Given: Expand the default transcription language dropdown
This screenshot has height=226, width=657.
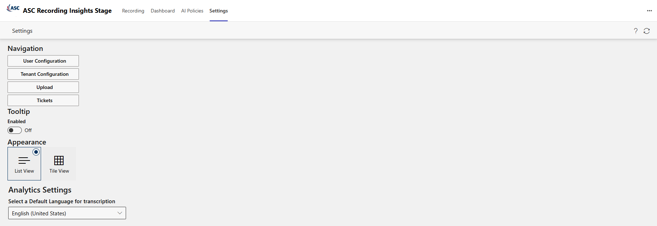Looking at the screenshot, I should click(67, 213).
